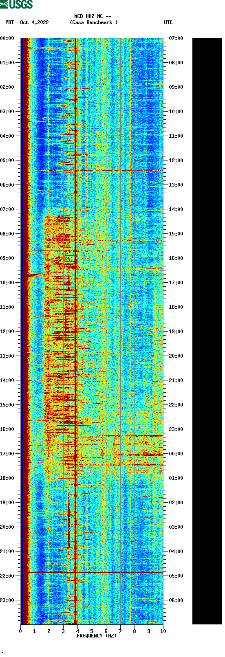Click the UTC time label '19:00'
Viewport: 225px width, 657px height.
coord(176,332)
